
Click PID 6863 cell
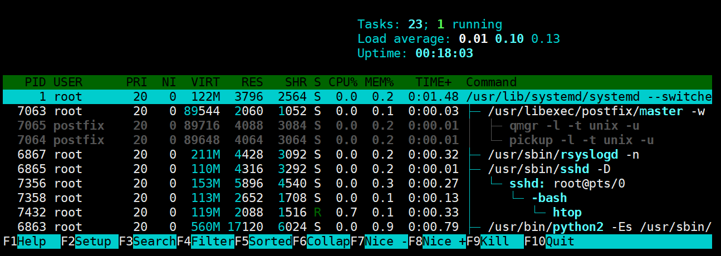32,227
